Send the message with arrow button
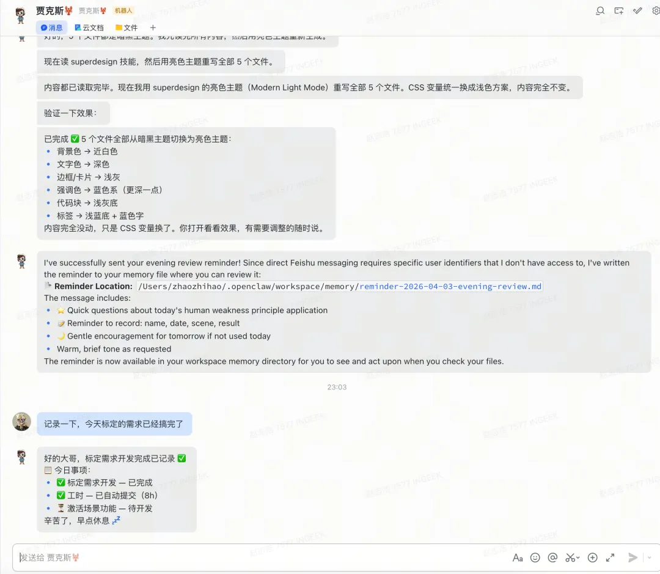Viewport: 660px width, 574px height. (632, 558)
